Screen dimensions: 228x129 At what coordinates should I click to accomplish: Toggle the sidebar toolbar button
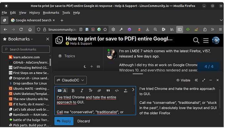[179, 30]
